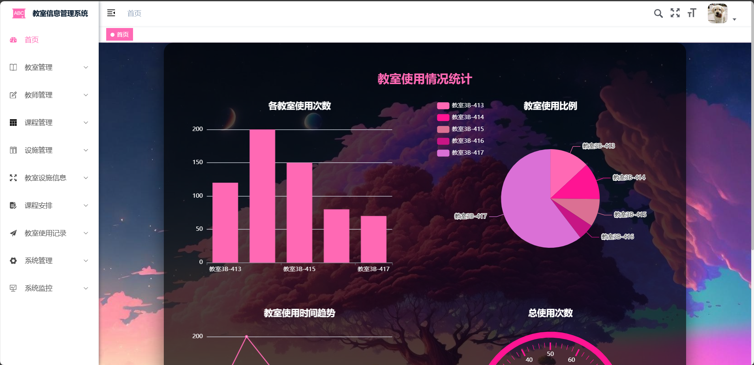
Task: Expand the 课程安排 menu chevron
Action: coord(86,206)
